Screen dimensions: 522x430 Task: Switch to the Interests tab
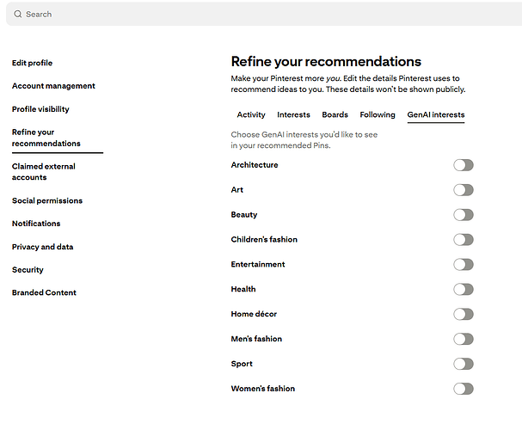point(293,114)
